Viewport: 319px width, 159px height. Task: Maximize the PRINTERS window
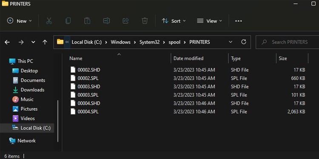313,4
